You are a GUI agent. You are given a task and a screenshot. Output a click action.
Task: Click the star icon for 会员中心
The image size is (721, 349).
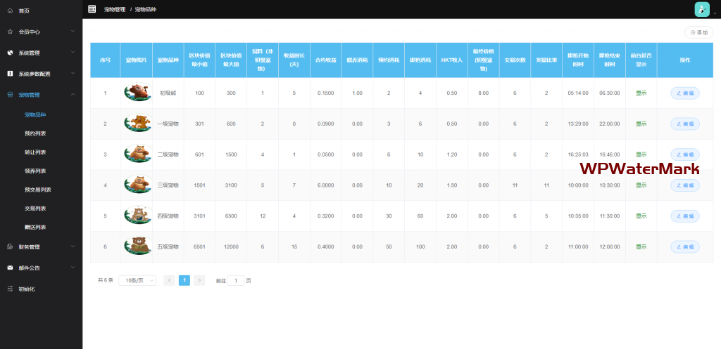10,32
